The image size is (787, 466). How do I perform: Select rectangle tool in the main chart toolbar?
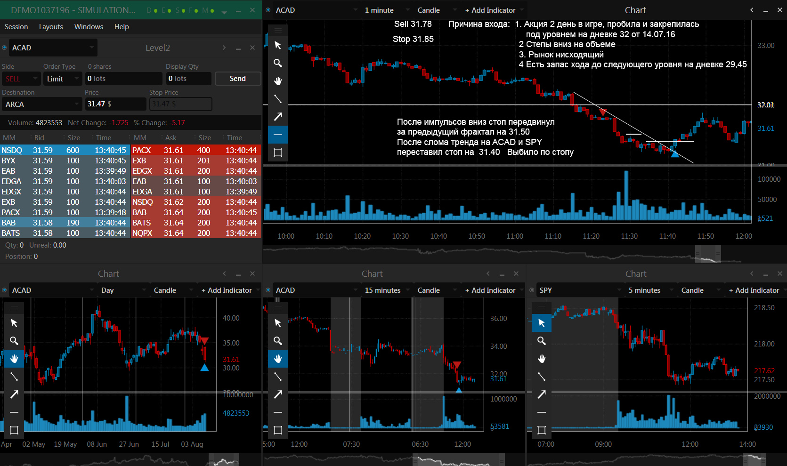pos(278,153)
